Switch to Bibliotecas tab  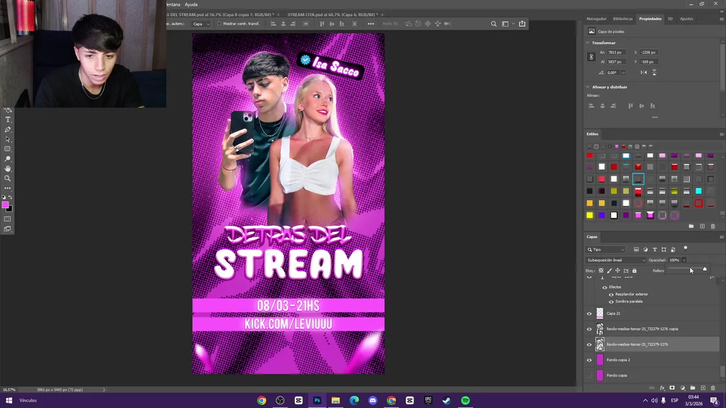(623, 19)
